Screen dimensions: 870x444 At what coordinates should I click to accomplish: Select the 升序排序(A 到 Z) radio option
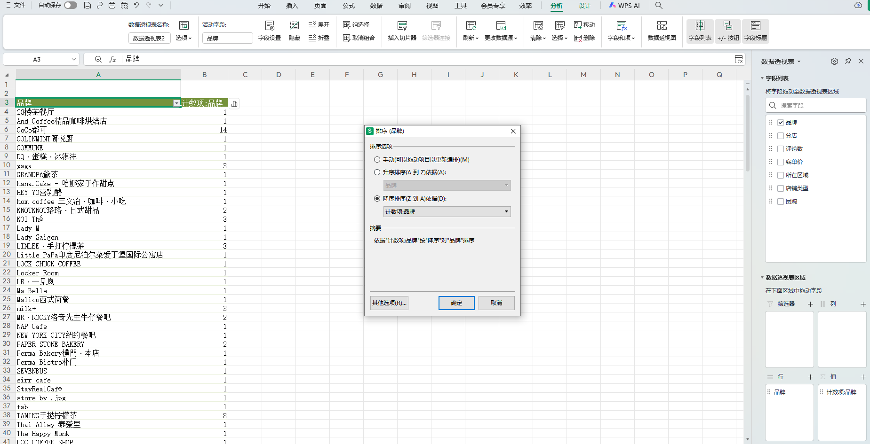(377, 172)
